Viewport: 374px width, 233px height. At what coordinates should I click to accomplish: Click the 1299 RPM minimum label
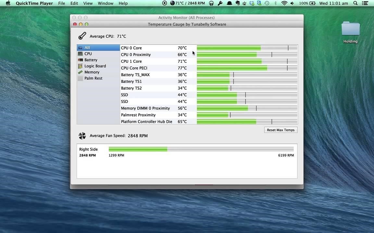117,155
